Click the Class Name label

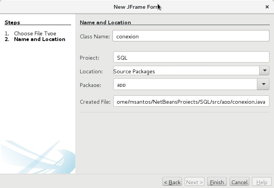(95, 36)
